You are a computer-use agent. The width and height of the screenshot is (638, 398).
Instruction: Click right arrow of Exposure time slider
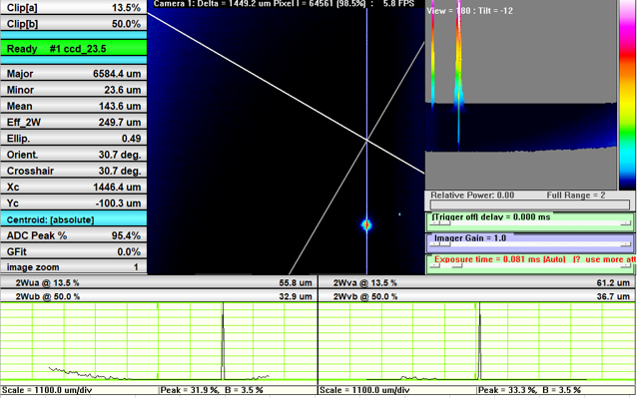626,265
